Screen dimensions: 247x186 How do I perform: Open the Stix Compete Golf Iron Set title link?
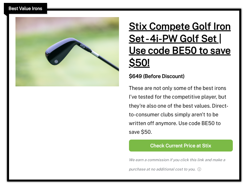[180, 26]
